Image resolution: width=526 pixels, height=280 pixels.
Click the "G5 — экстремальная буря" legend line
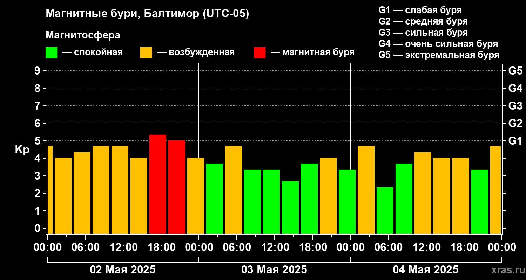click(439, 55)
